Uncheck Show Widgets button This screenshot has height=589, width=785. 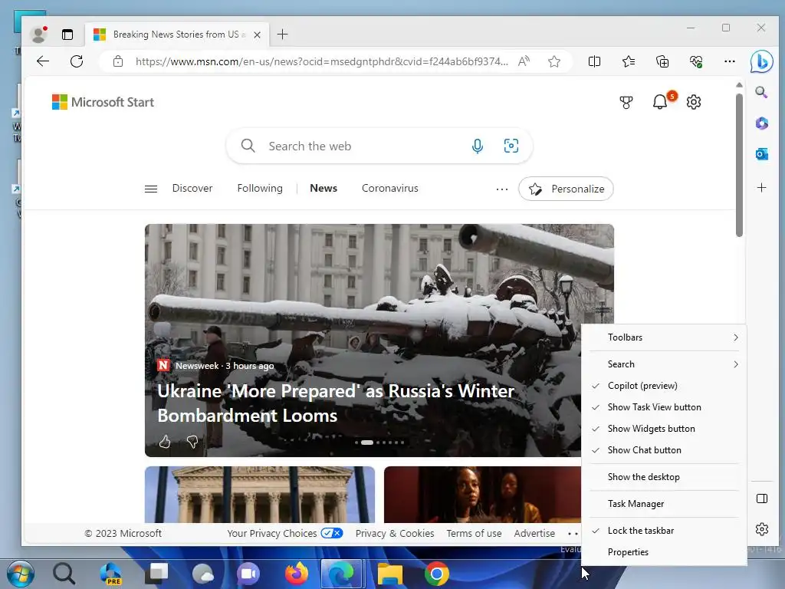coord(664,429)
